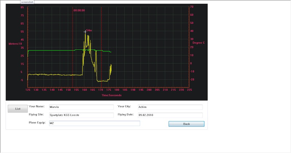
Task: Click the Time:5seconds axis title
Action: click(111, 95)
